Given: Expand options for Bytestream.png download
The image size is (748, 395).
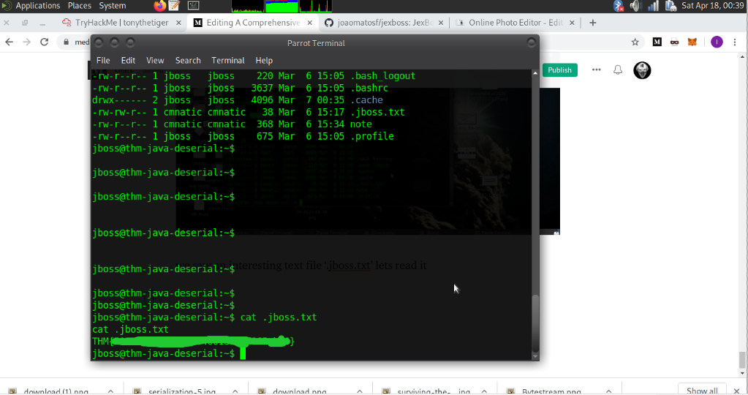Looking at the screenshot, I should [608, 391].
